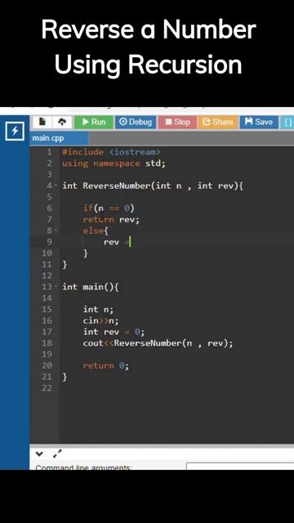
Task: Click line number 22 in the gutter
Action: click(47, 388)
